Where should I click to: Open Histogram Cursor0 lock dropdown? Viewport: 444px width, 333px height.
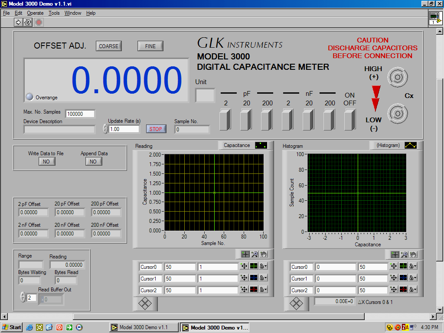pyautogui.click(x=413, y=266)
